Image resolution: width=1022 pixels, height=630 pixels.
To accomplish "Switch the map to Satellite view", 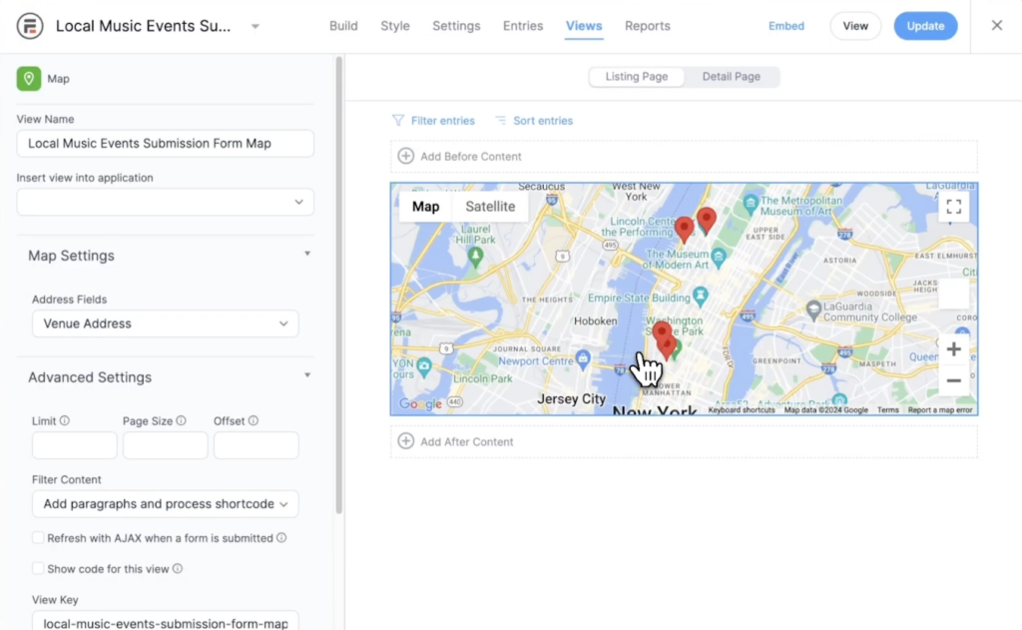I will coord(490,206).
